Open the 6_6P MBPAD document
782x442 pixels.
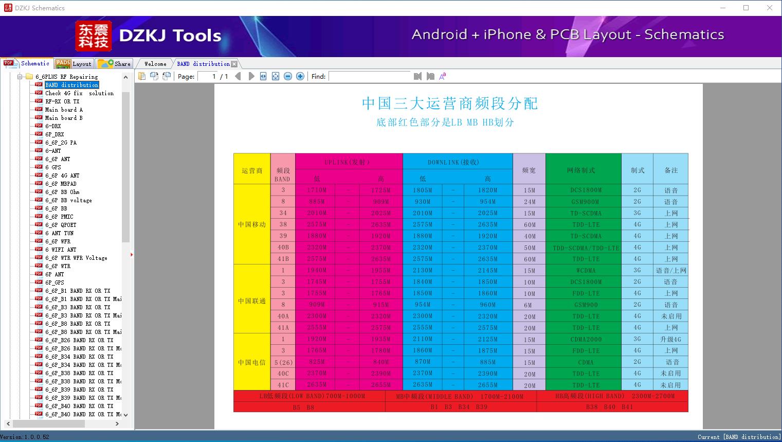point(61,184)
